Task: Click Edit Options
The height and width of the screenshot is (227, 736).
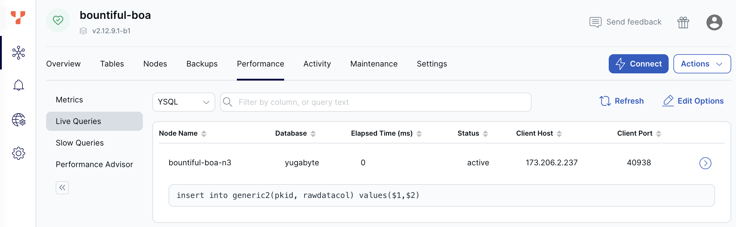Action: [x=693, y=101]
